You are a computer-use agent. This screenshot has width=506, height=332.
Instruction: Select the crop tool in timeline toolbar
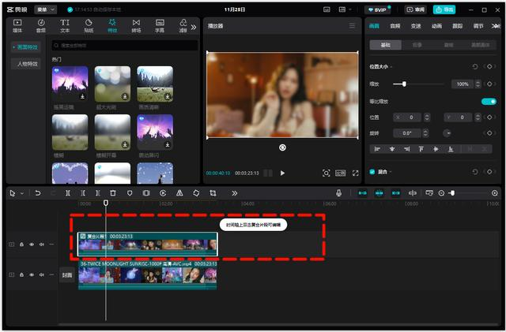tap(213, 193)
